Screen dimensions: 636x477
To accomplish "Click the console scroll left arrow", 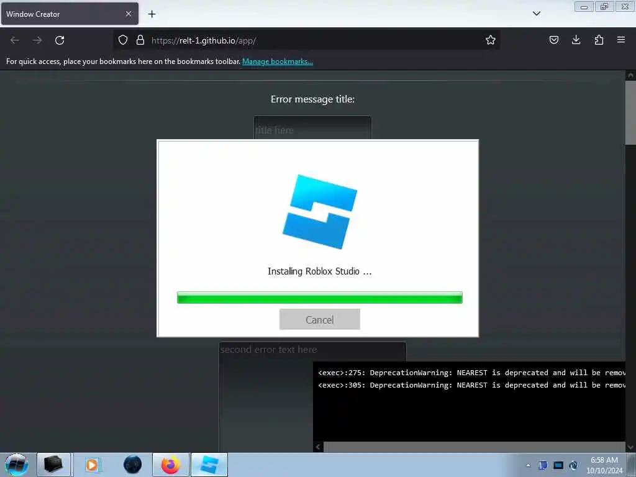I will 318,447.
